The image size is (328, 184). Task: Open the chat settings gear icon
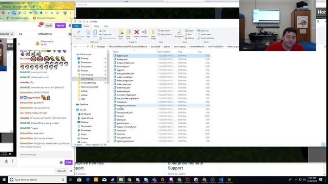61,163
